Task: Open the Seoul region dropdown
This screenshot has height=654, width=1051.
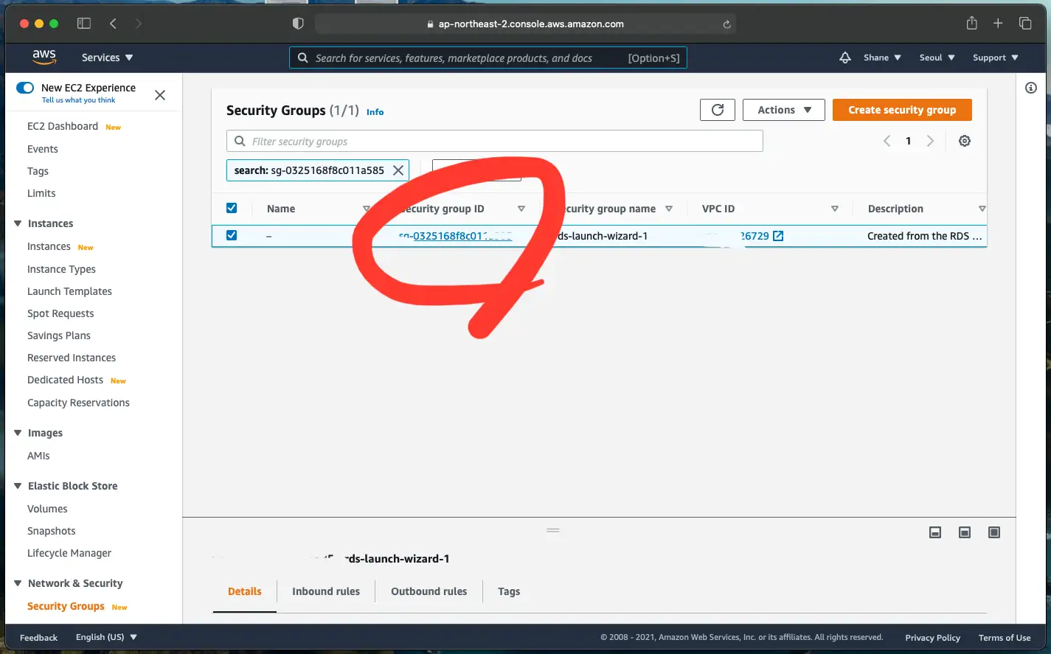Action: pyautogui.click(x=937, y=58)
